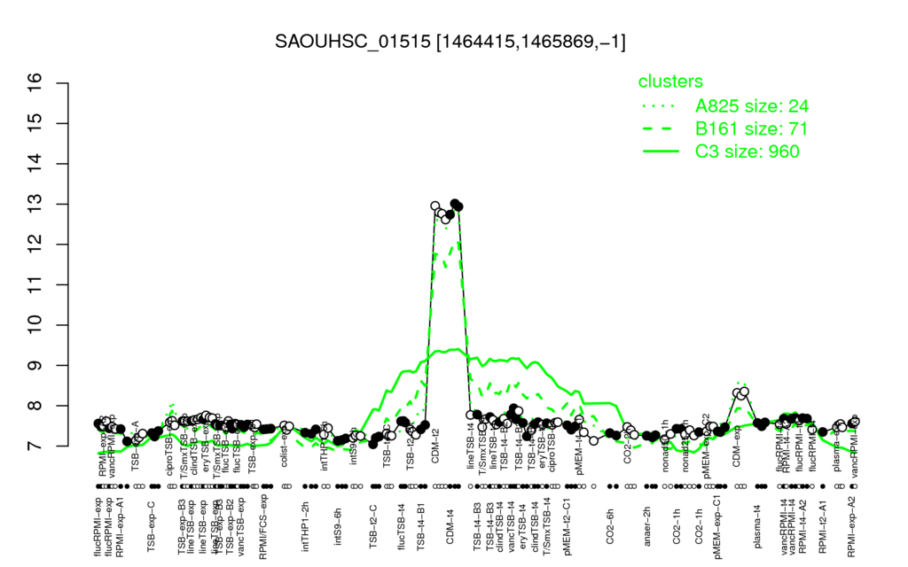Click the 'RPMI-exp-A2' x-axis label

tap(851, 526)
